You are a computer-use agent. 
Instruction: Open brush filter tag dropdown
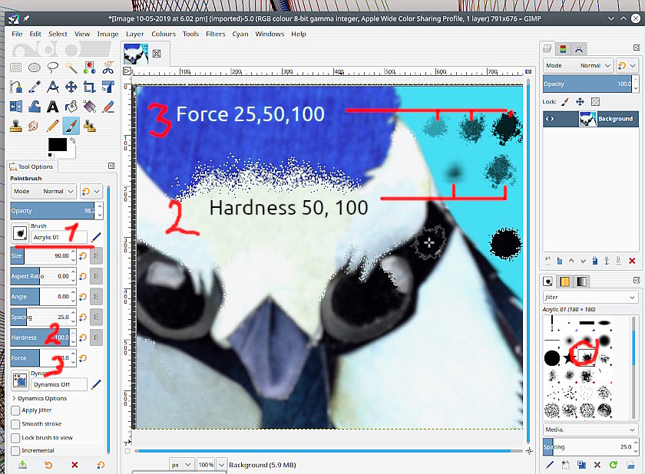pos(632,297)
